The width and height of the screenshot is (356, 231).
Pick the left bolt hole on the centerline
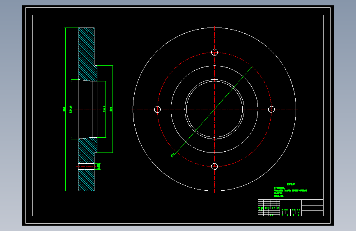point(157,109)
